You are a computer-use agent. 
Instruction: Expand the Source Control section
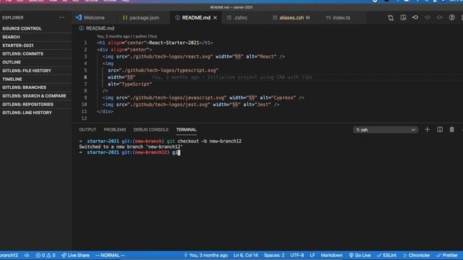click(x=35, y=29)
